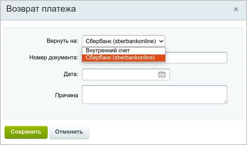Click the Причина label

(67, 95)
